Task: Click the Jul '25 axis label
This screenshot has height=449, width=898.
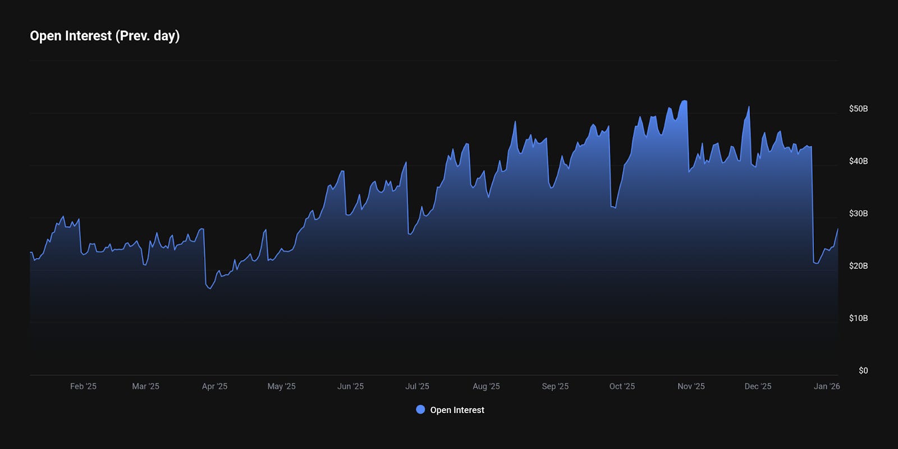Action: point(417,386)
